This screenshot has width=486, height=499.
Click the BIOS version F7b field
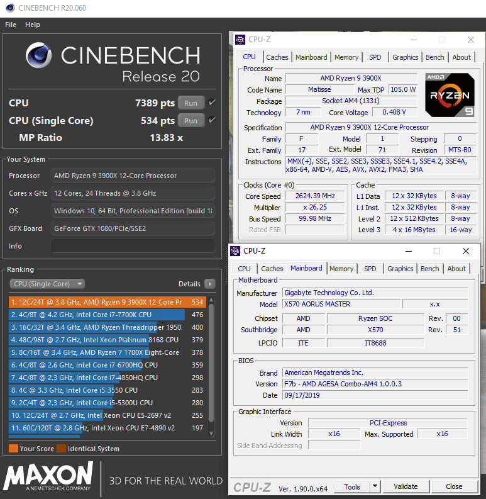[375, 384]
